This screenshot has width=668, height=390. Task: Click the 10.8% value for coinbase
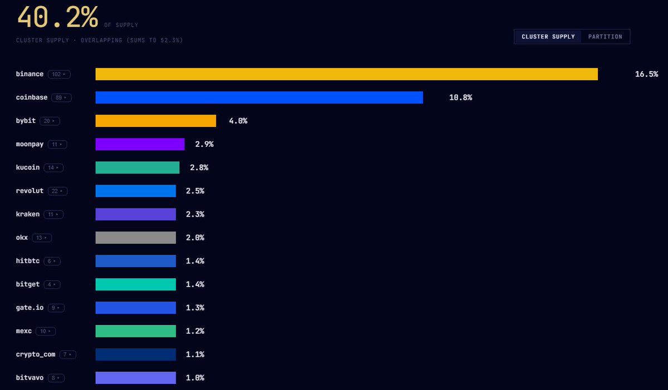click(461, 97)
